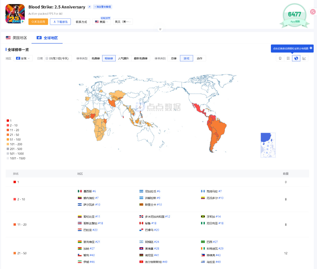Screen dimensions: 317x269
Task: Open external link arrow icon beside app title
Action: click(89, 7)
